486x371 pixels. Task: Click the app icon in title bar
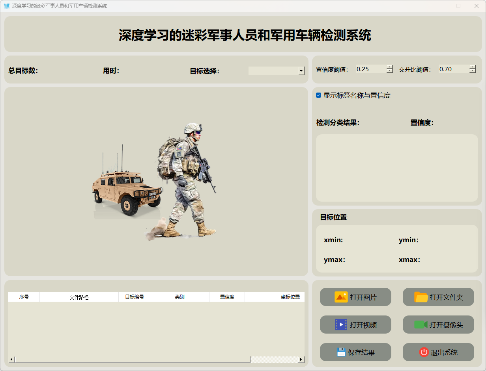point(6,6)
